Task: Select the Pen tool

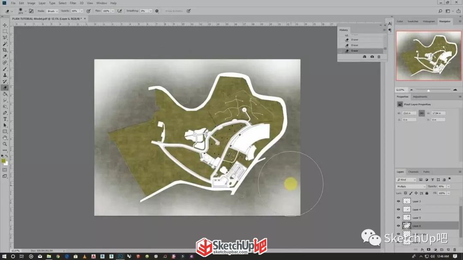Action: [x=5, y=113]
